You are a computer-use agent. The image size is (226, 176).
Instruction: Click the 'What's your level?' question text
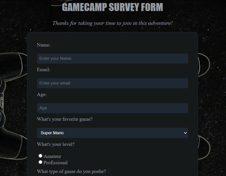(56, 144)
